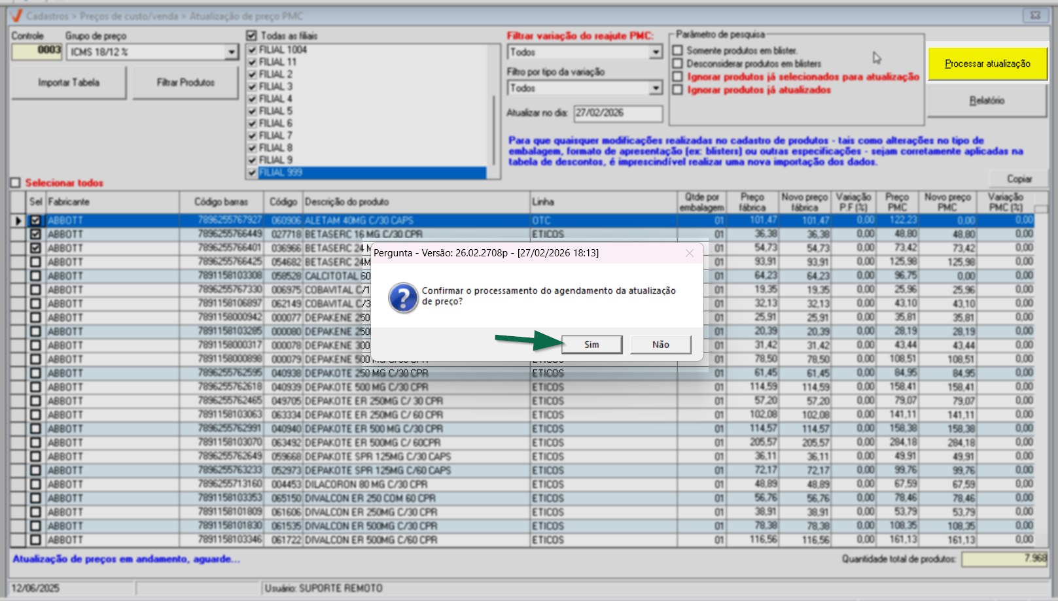Click the Importar Tabela button
Image resolution: width=1058 pixels, height=601 pixels.
[69, 83]
